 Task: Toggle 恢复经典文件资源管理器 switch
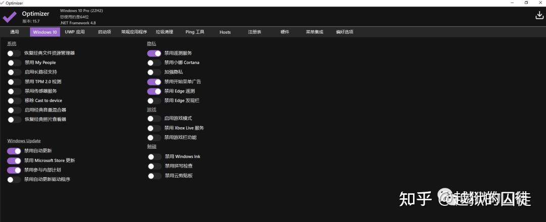14,53
